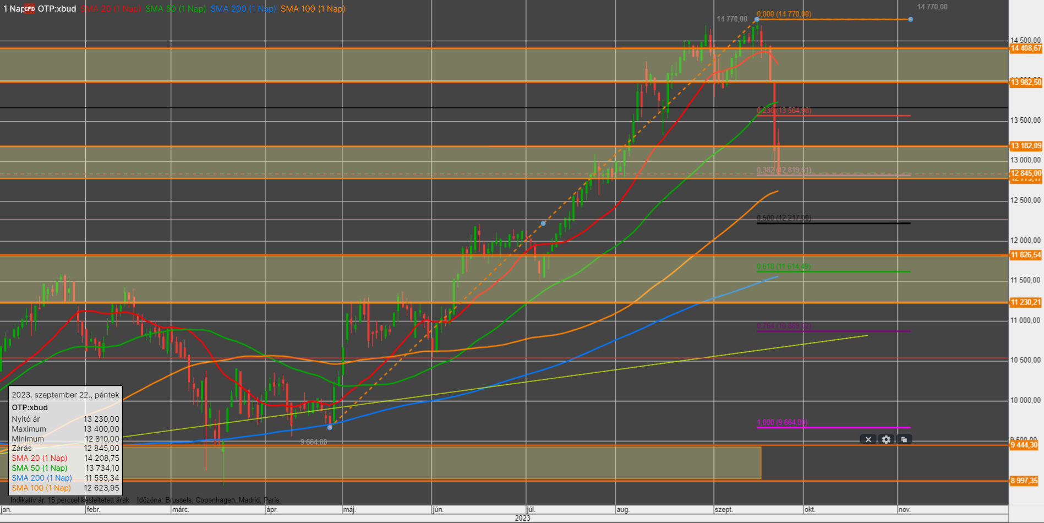Select SMA 200 (1 Nap) indicator label

coord(243,9)
